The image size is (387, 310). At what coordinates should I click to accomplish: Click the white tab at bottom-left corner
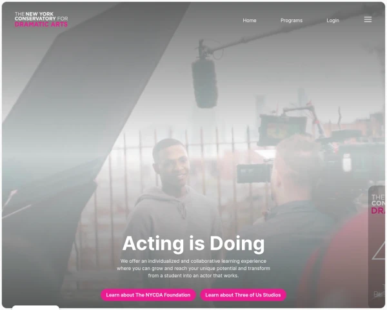coord(35,307)
